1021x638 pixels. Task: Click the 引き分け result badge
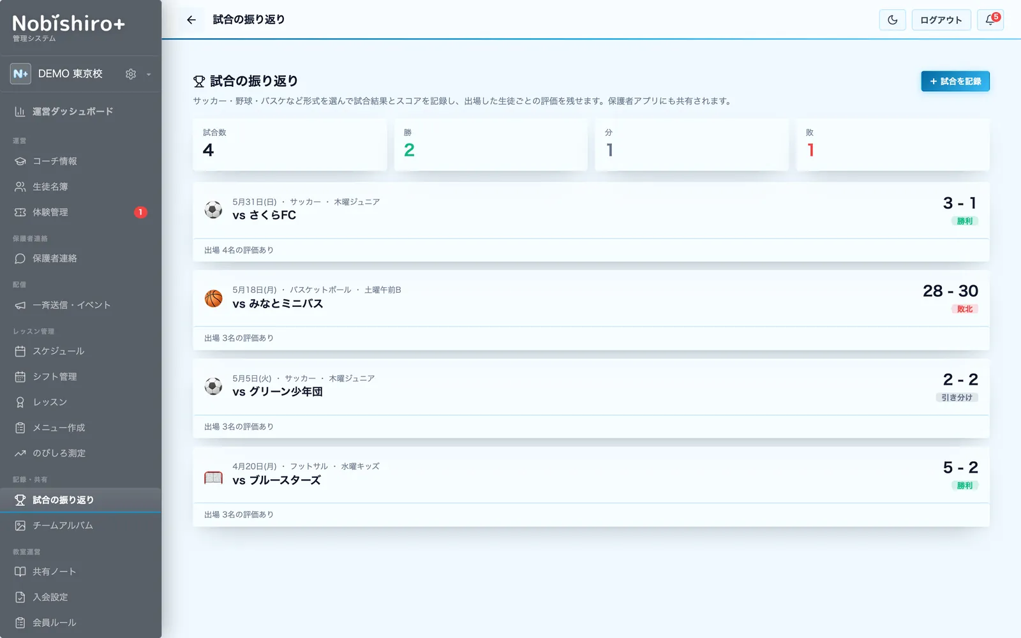[x=957, y=397]
